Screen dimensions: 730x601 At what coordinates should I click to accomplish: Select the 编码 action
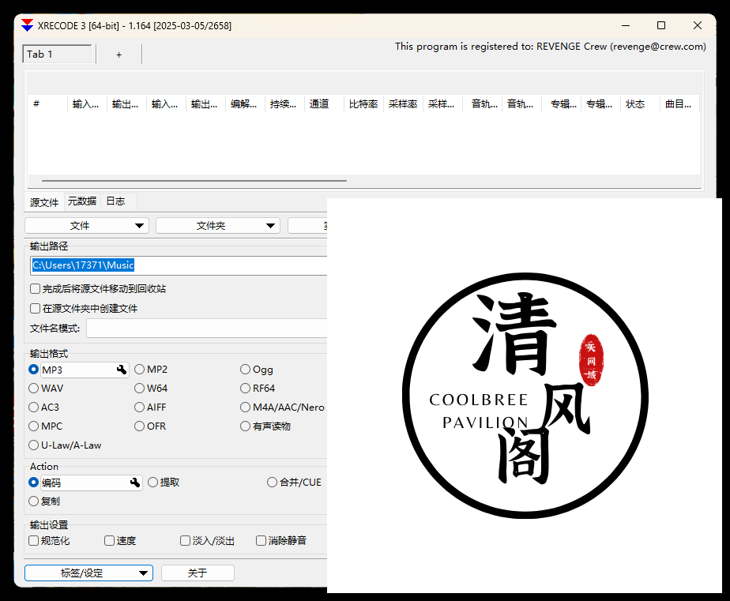click(x=33, y=483)
